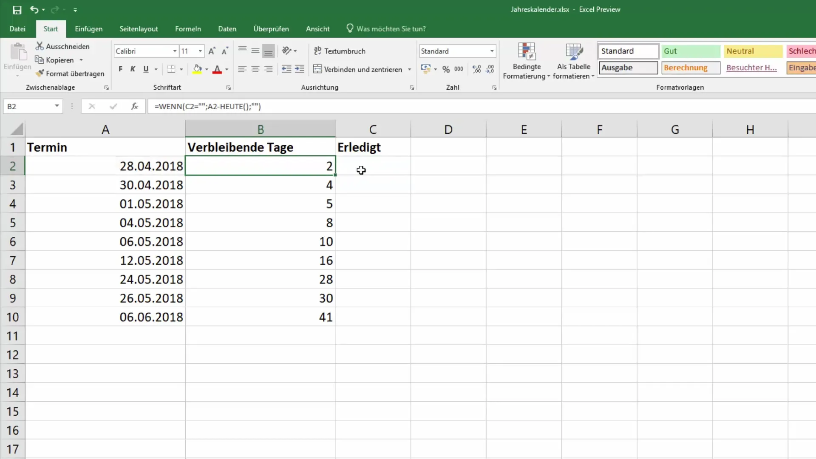Switch to the Überprüfen tab

tap(271, 28)
